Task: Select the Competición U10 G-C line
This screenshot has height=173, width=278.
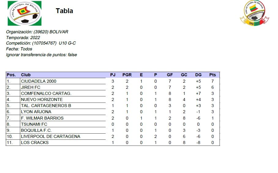Action: (x=41, y=43)
